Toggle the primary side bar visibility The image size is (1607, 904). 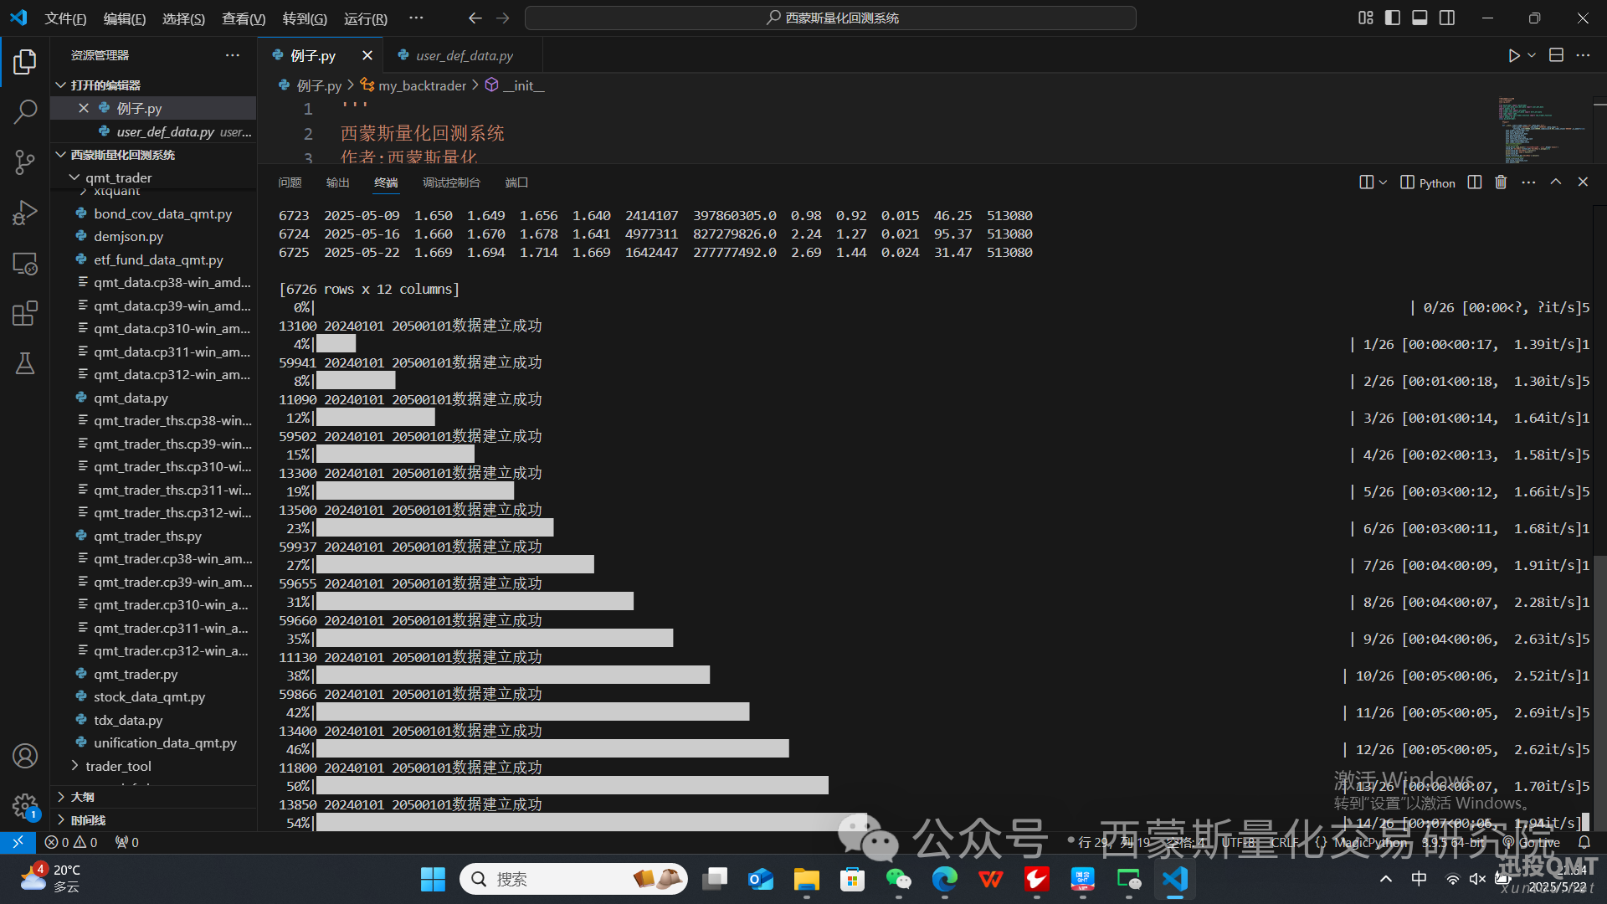pyautogui.click(x=1393, y=18)
